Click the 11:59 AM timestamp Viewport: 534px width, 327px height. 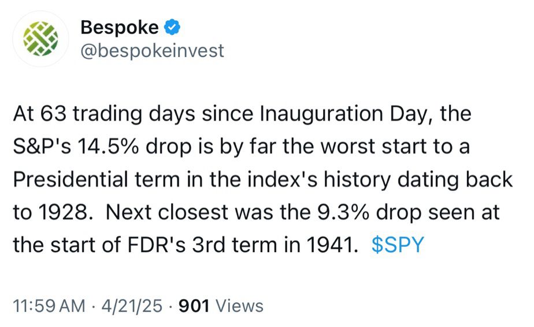(x=49, y=306)
